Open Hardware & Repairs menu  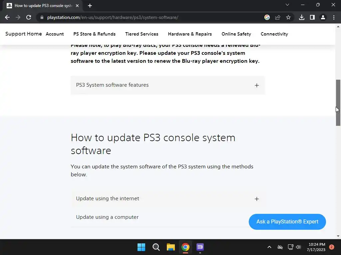pos(190,34)
